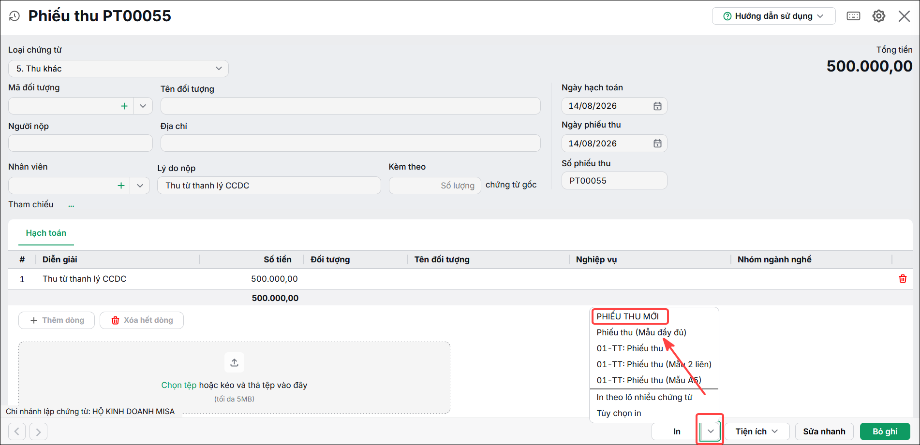The width and height of the screenshot is (920, 445).
Task: Toggle the In print options arrow
Action: 711,431
